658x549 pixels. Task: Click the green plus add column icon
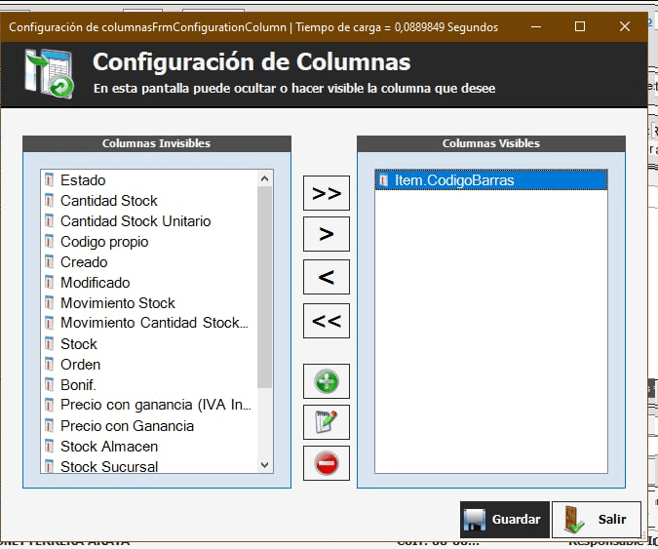pos(327,380)
